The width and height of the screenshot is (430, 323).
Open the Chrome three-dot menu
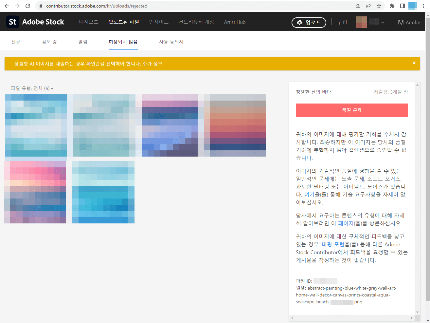point(423,6)
